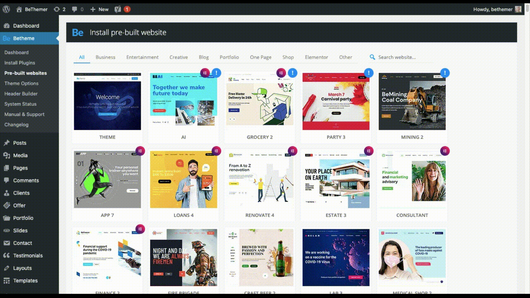530x298 pixels.
Task: Go to Header Builder submenu link
Action: (21, 94)
